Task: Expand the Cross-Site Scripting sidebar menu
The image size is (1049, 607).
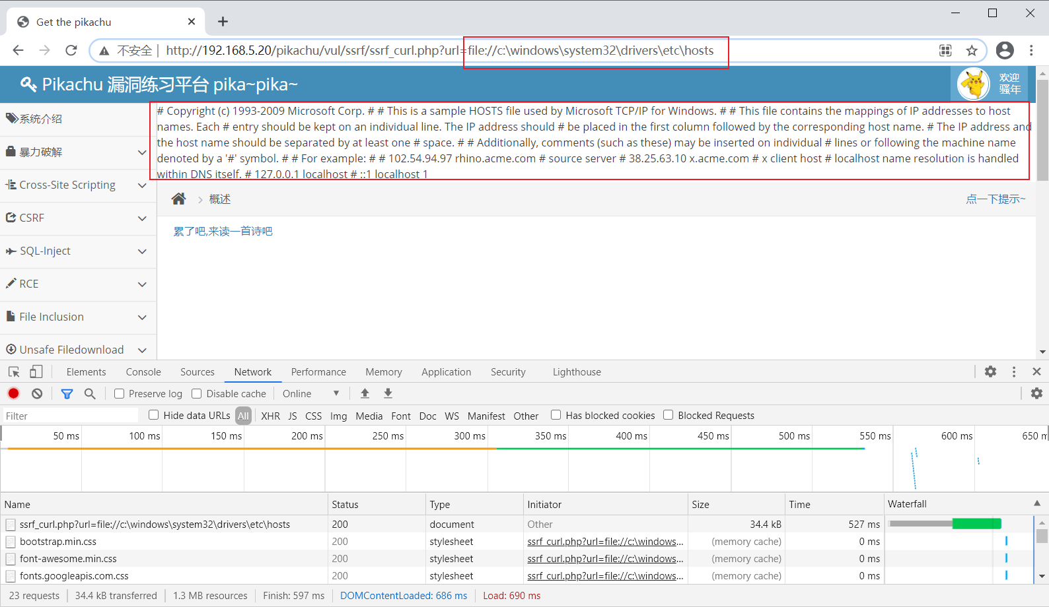Action: tap(78, 185)
